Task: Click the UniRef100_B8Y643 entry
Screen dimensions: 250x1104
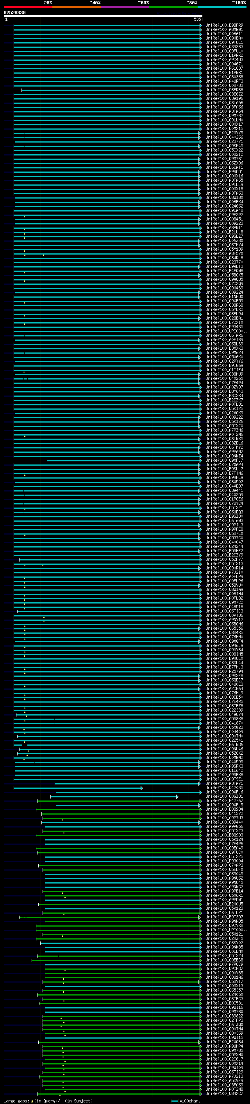Action: [224, 391]
